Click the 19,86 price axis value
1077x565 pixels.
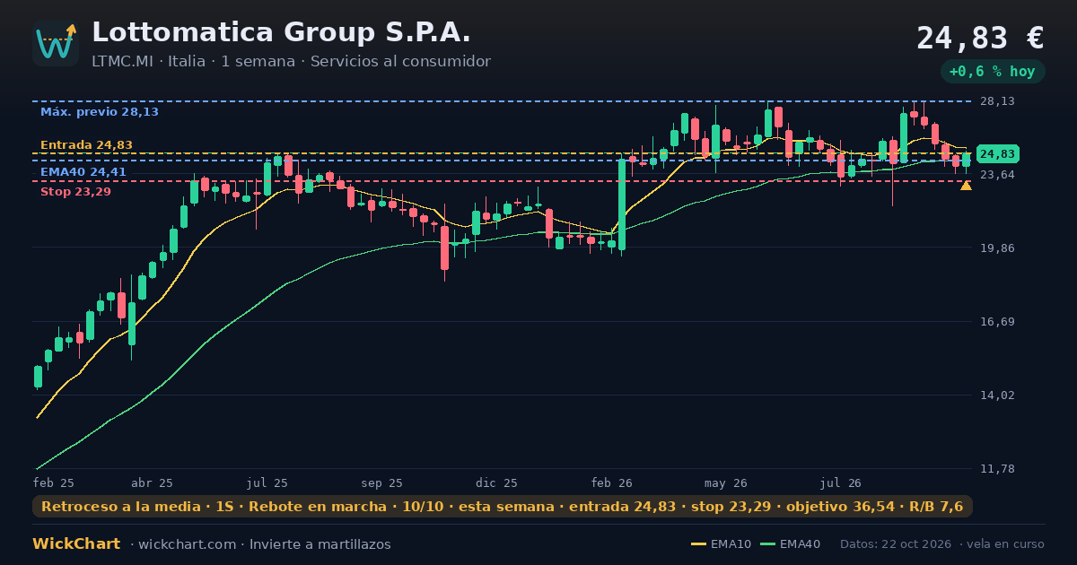click(x=997, y=248)
